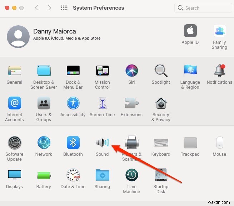Open Desktop & Screen Saver preferences
This screenshot has width=234, height=206.
pos(44,71)
